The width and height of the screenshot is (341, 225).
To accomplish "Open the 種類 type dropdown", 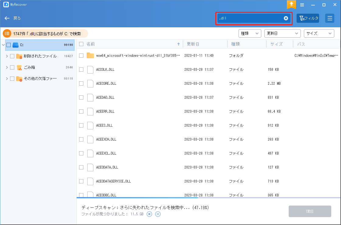I will coord(250,33).
